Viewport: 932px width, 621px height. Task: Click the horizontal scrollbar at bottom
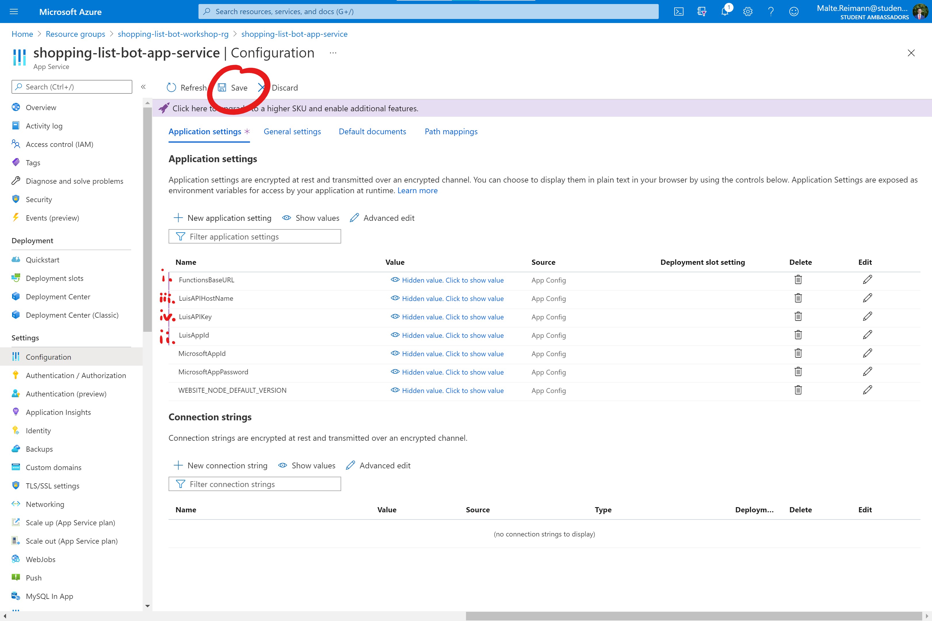point(694,616)
